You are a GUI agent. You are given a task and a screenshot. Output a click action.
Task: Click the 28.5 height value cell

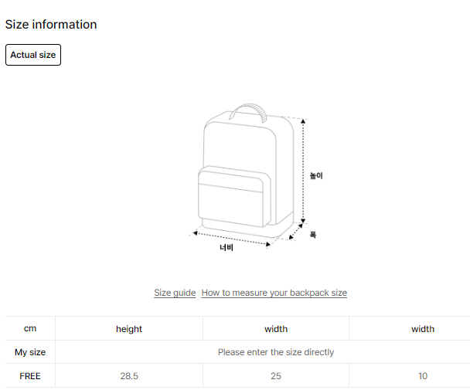click(129, 376)
